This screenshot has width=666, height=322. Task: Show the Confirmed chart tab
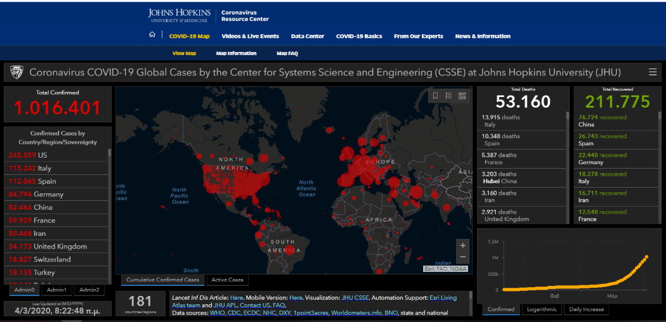(501, 309)
